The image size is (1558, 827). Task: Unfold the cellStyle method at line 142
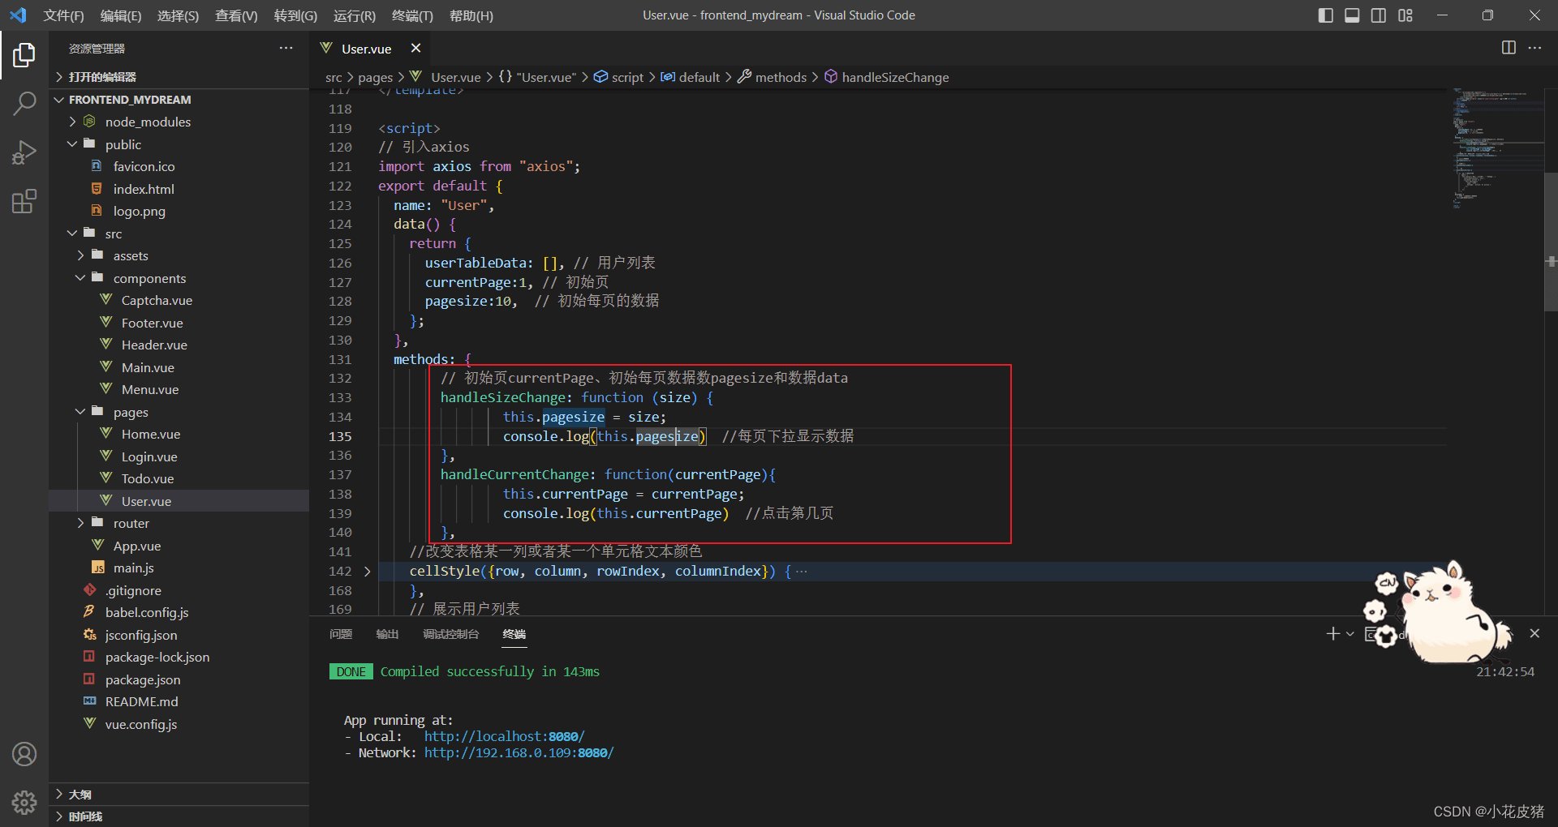coord(368,572)
